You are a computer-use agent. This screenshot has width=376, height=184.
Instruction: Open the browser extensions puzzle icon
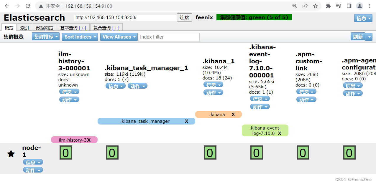328,6
